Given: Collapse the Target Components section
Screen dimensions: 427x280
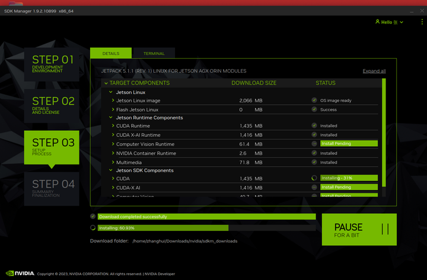Looking at the screenshot, I should [x=106, y=83].
